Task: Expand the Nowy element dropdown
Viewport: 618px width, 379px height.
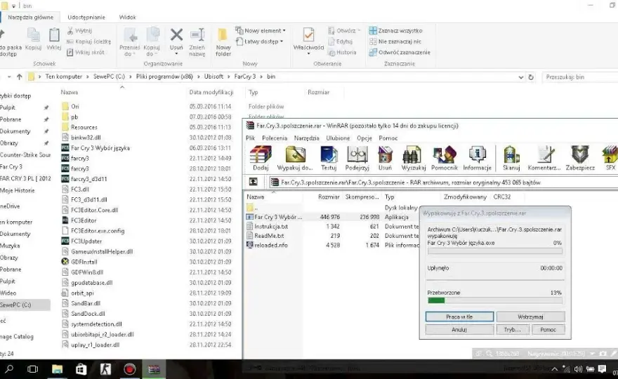Action: [284, 31]
